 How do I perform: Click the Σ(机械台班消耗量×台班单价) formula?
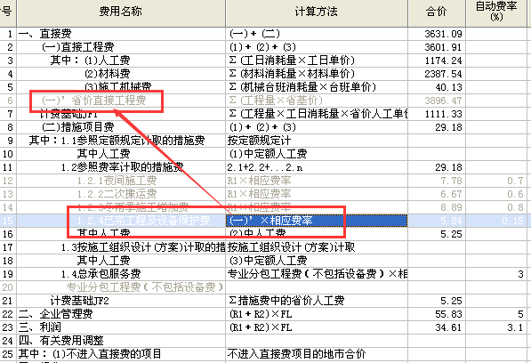tap(302, 87)
